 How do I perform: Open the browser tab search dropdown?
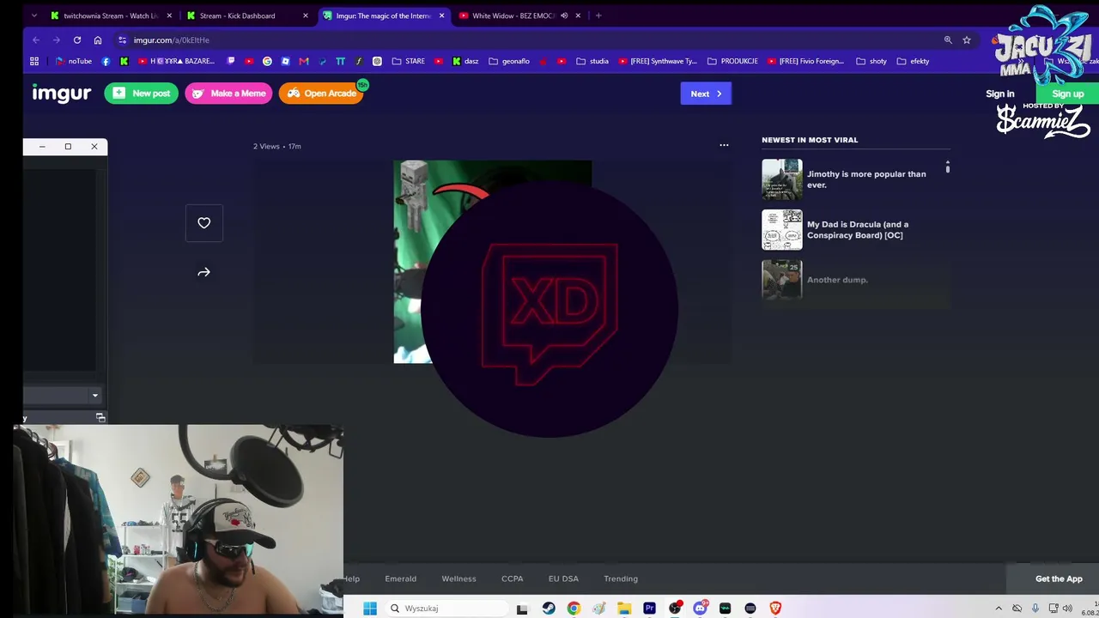(x=34, y=15)
